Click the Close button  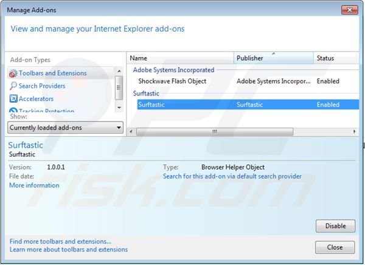point(335,247)
